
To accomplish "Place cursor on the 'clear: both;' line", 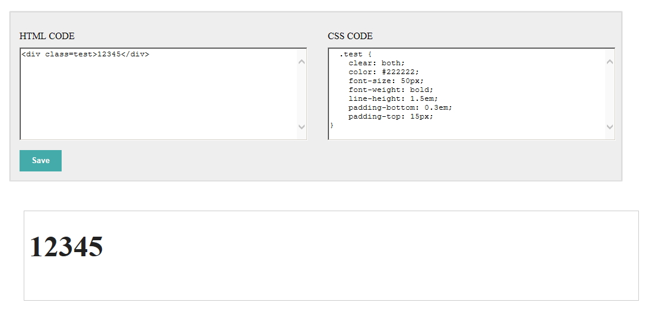I will click(x=376, y=63).
